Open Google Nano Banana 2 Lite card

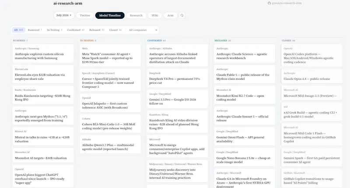pos(245,157)
